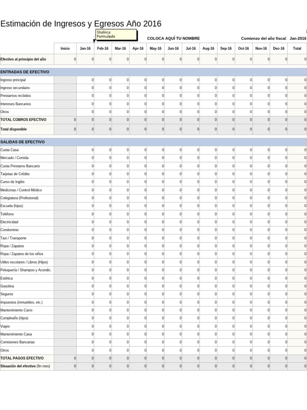Select the 'Jan-16' column header
Screen dimensions: 307x410
(86, 48)
